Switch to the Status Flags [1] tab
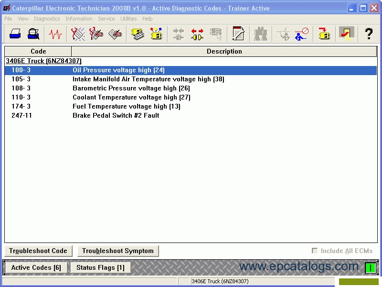Screen dimensions: 382x287 (100, 267)
